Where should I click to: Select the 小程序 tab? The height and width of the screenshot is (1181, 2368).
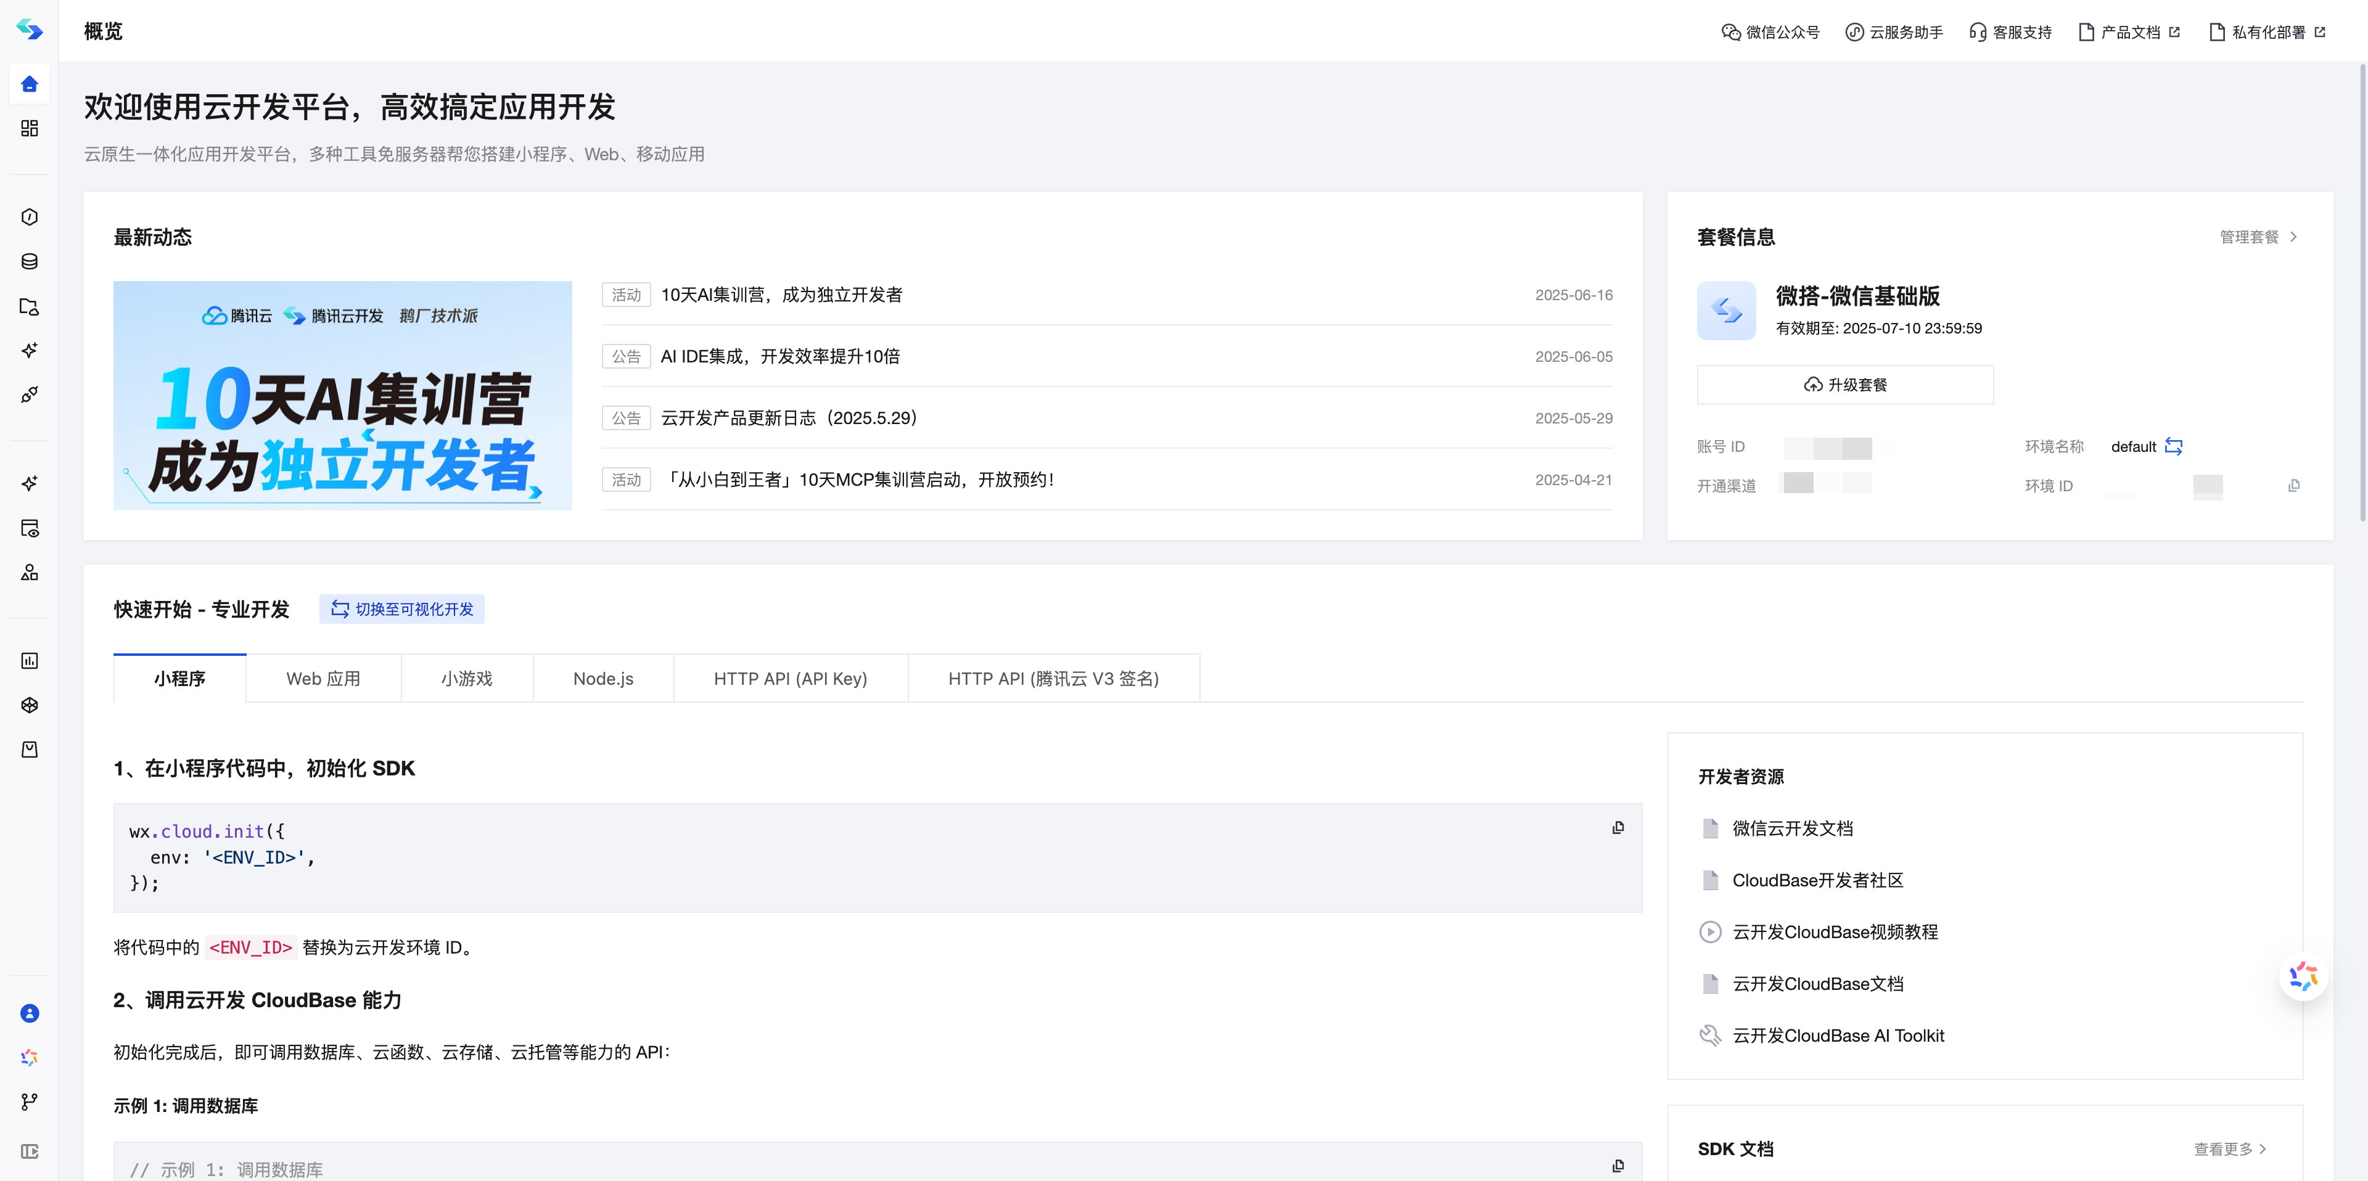[180, 678]
